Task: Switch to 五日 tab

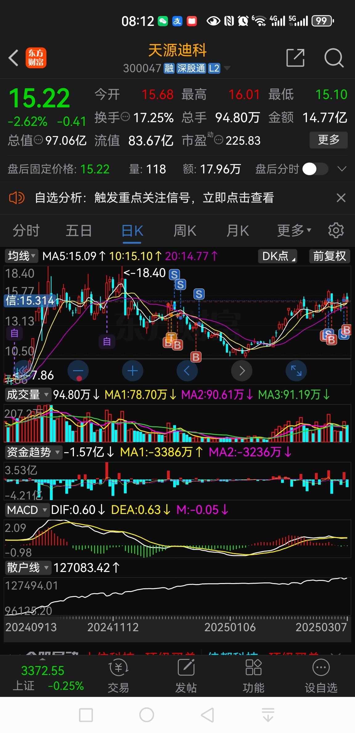Action: point(79,231)
